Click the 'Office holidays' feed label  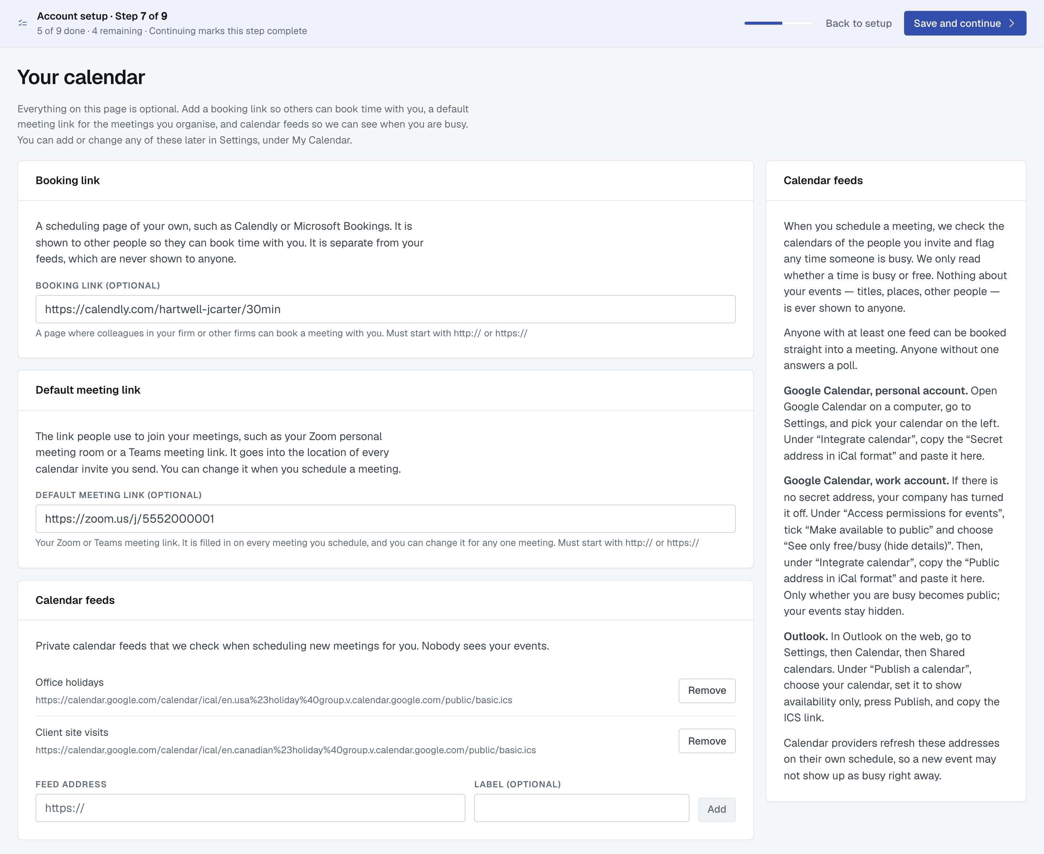click(x=69, y=682)
